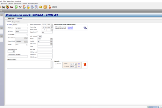The image size is (162, 108).
Task: Click the ADMIN status bar indicator
Action: tap(152, 107)
